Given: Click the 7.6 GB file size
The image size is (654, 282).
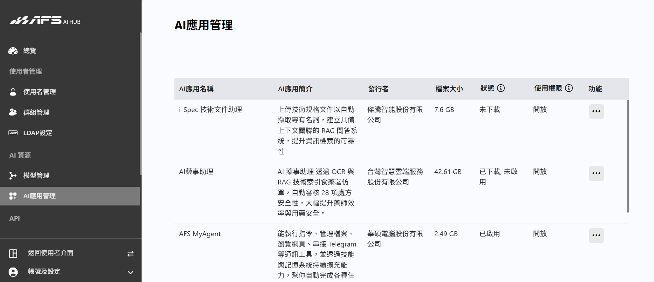Looking at the screenshot, I should pos(444,110).
